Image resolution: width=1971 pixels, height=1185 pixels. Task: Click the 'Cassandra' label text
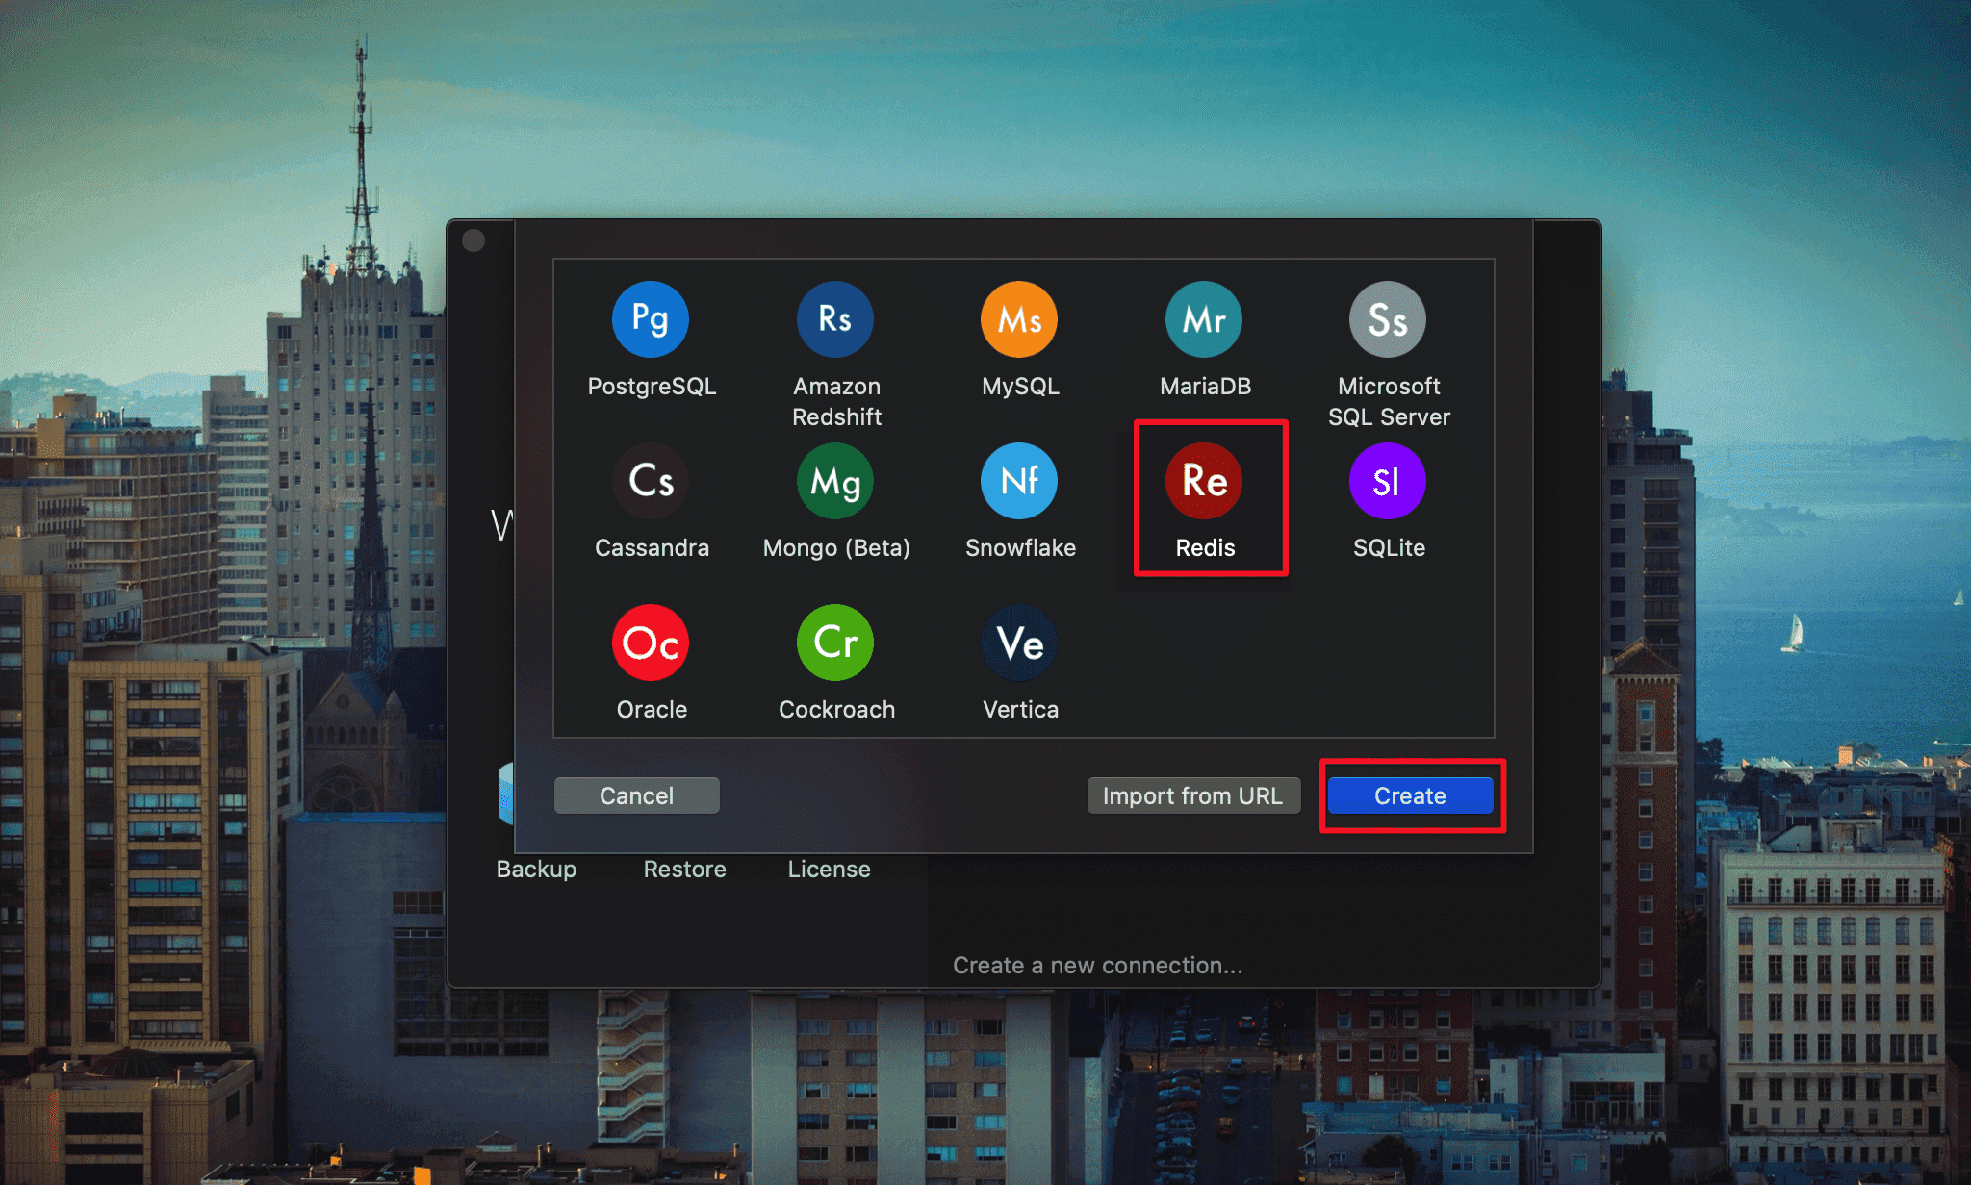click(652, 547)
